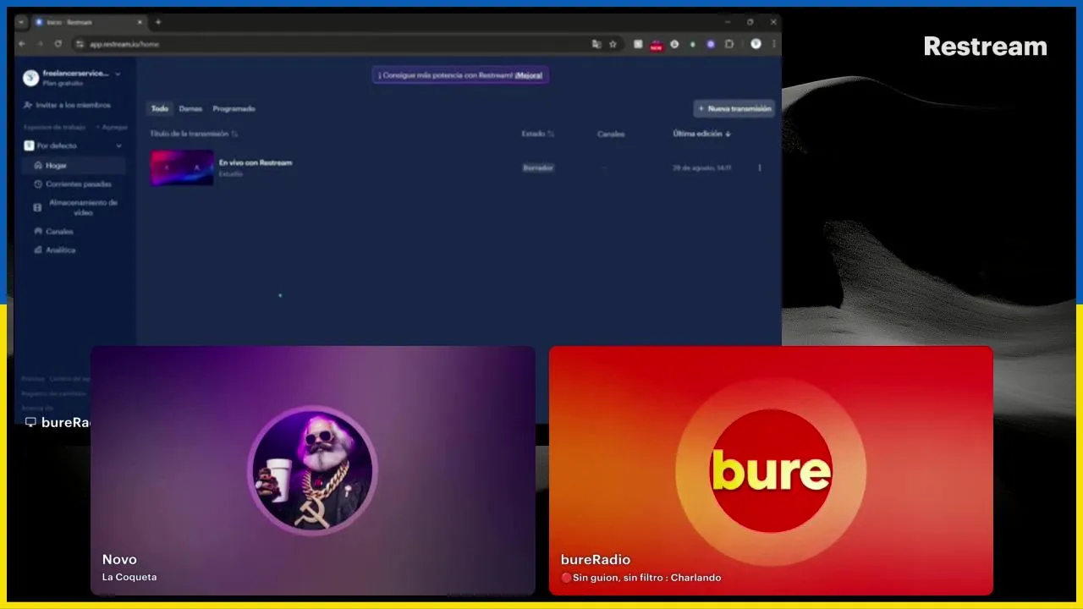Sort by Título de la transmisión

click(x=194, y=134)
